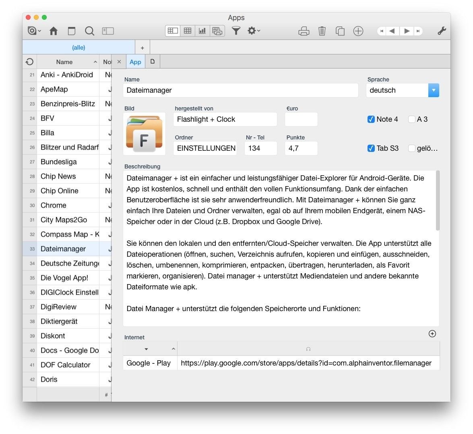Open the Sprache dropdown

click(434, 90)
